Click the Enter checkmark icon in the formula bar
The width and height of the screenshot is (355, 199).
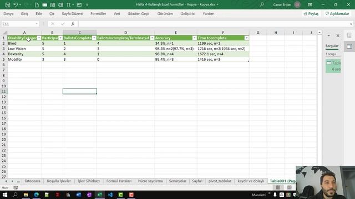(63, 24)
